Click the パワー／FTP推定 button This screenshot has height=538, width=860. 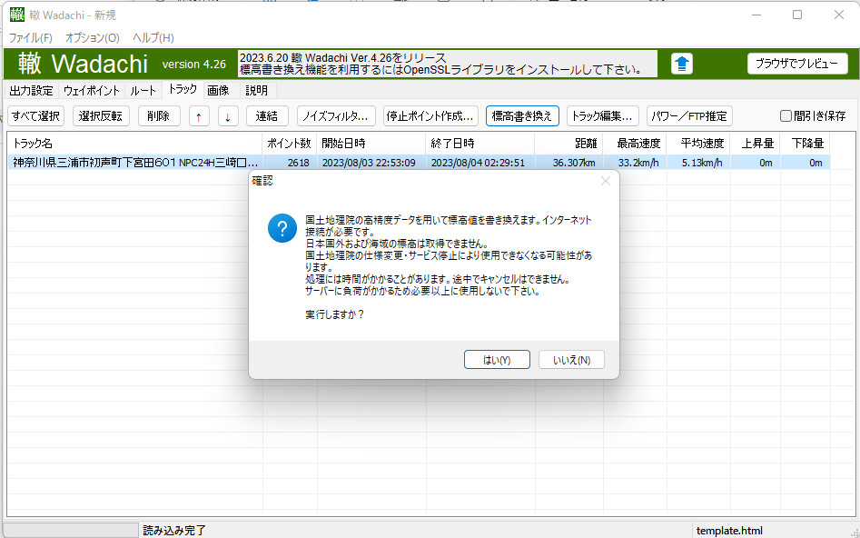coord(689,115)
